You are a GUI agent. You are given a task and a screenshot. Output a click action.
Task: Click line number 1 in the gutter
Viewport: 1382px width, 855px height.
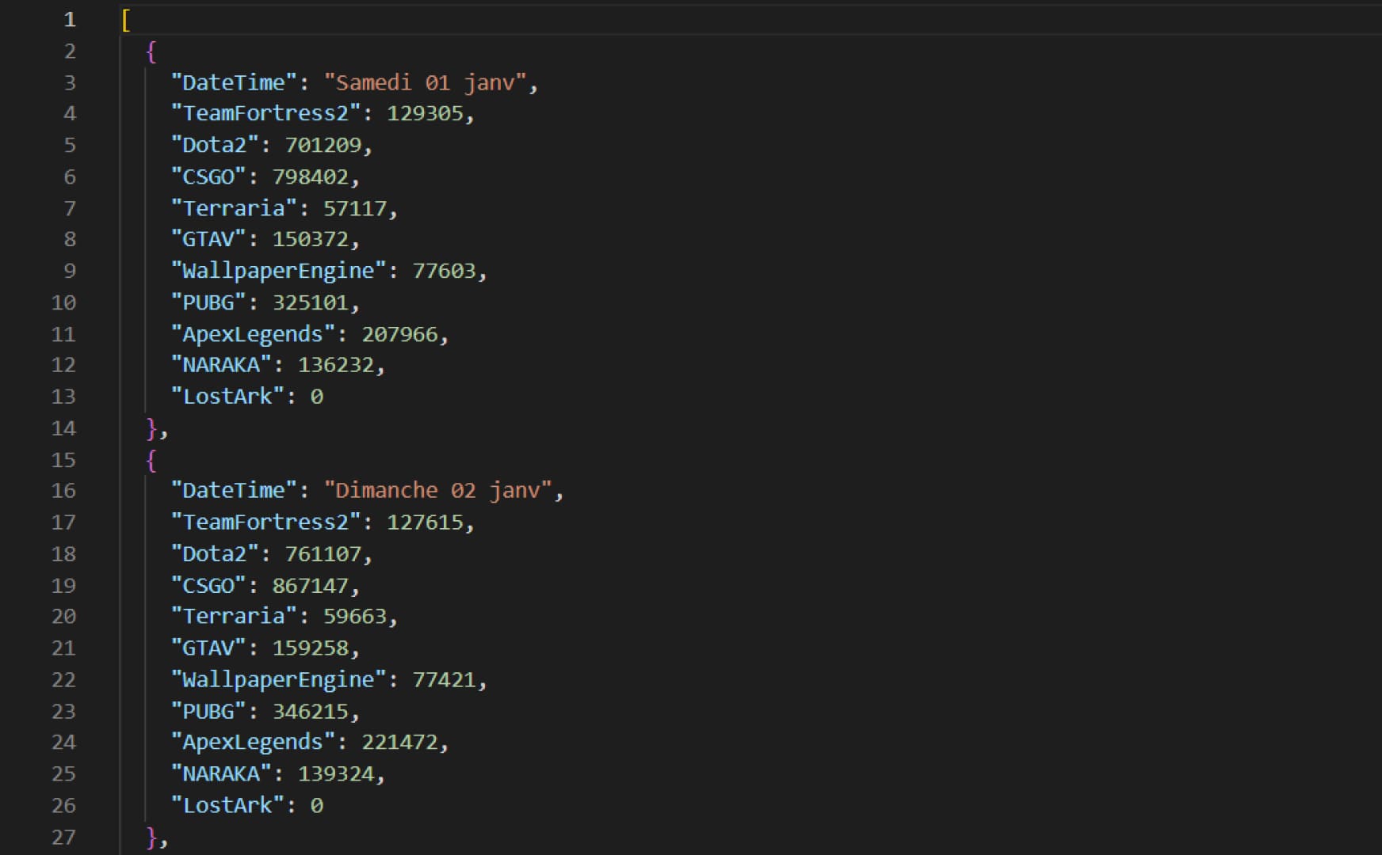[x=70, y=20]
